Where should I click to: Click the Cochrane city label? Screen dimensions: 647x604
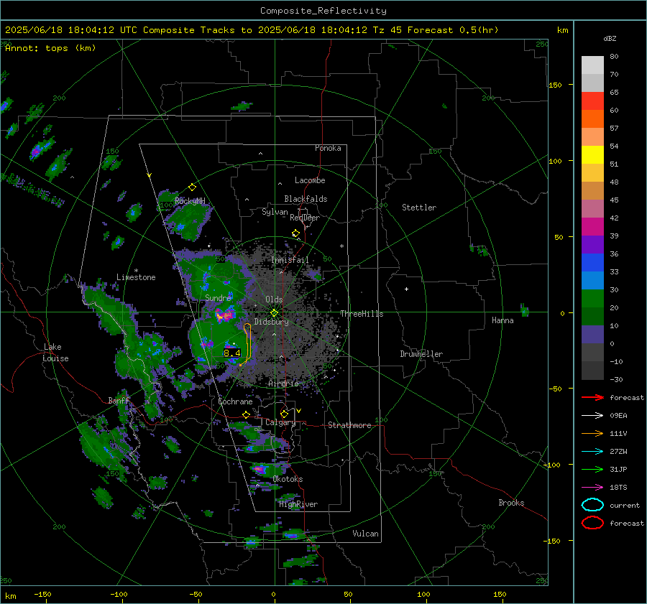click(x=235, y=401)
